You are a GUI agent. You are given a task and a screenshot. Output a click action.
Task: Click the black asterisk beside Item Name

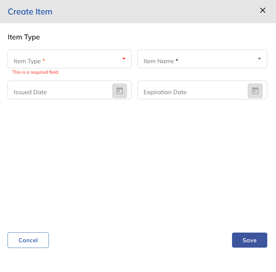(x=177, y=61)
